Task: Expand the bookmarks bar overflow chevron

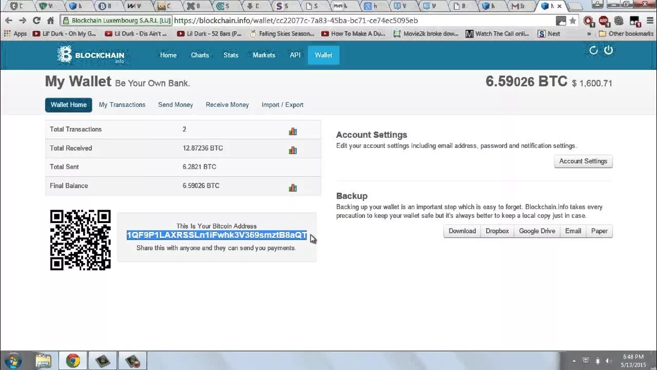Action: click(589, 34)
